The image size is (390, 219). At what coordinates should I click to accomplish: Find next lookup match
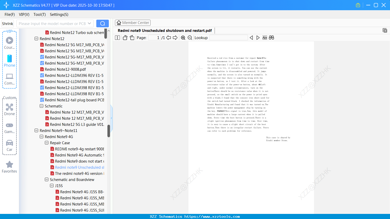click(258, 38)
